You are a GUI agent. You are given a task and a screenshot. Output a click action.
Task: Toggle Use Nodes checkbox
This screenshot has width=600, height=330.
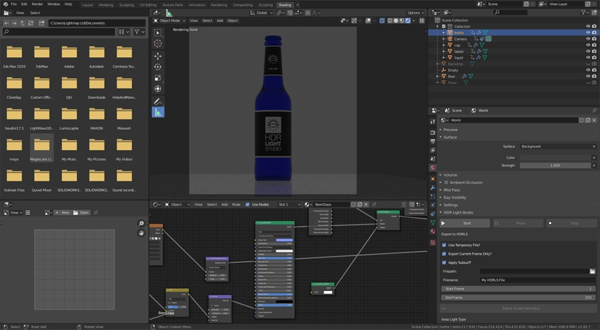click(247, 204)
